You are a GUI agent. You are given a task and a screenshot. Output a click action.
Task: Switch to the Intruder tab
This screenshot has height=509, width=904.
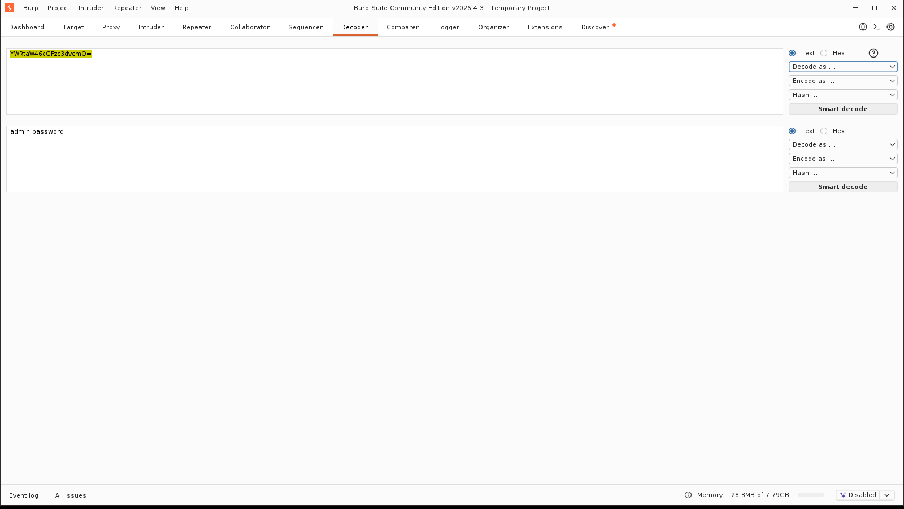pos(151,27)
